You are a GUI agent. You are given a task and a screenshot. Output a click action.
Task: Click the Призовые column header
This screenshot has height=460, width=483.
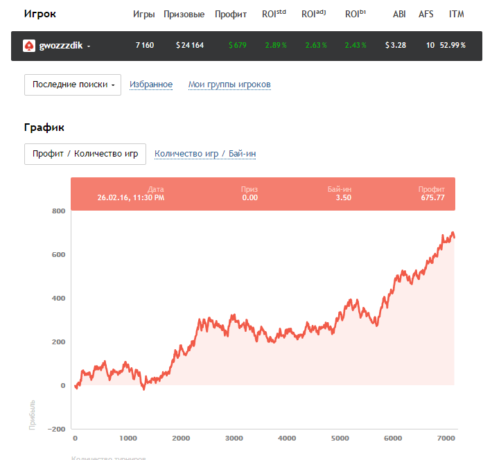coord(184,14)
